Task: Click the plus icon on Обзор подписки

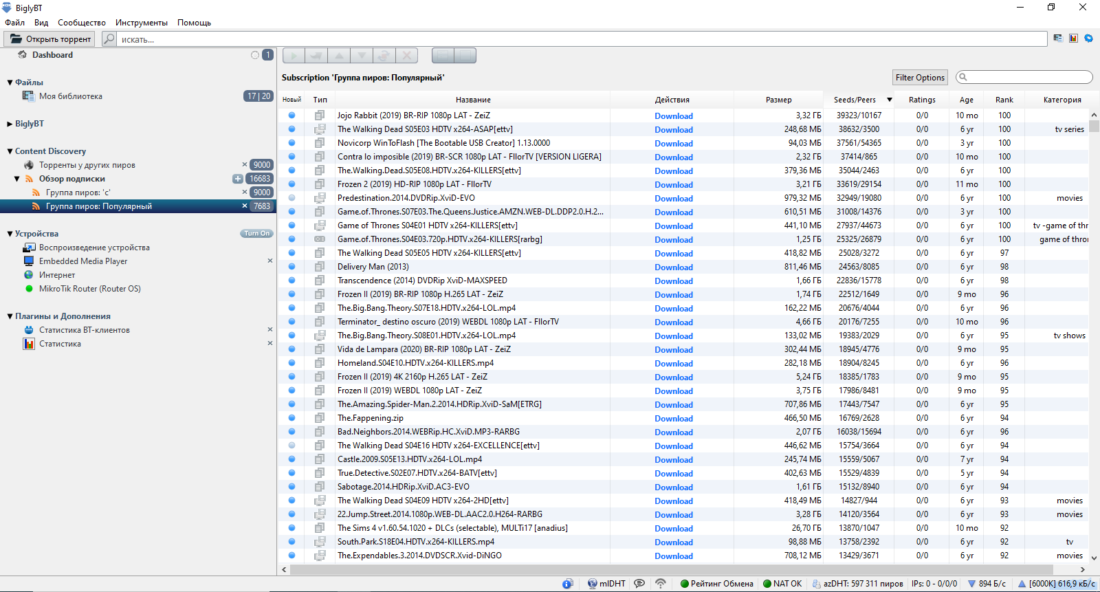Action: [238, 179]
